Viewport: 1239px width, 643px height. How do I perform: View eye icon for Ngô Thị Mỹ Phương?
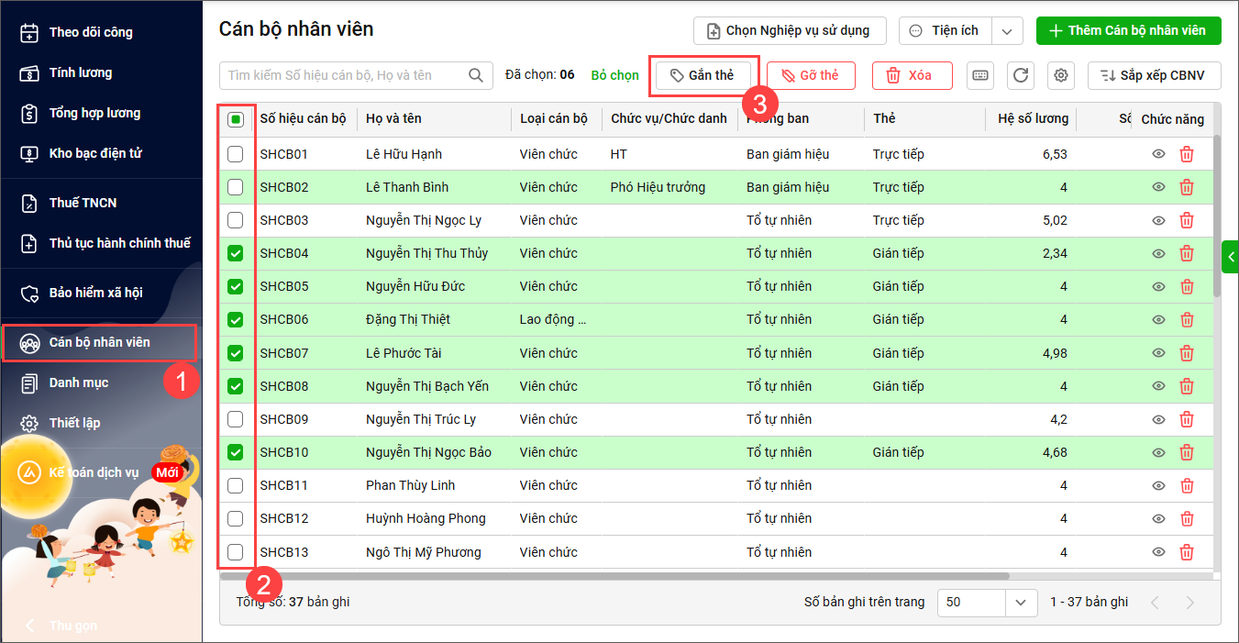click(x=1158, y=552)
